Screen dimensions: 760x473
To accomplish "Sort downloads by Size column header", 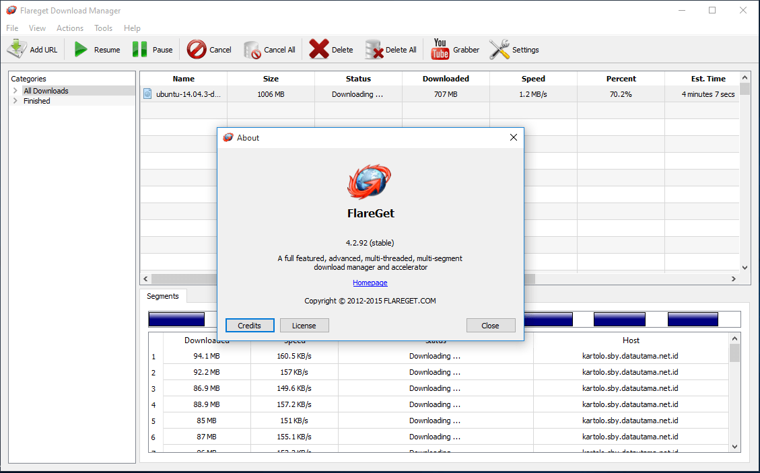I will tap(271, 79).
